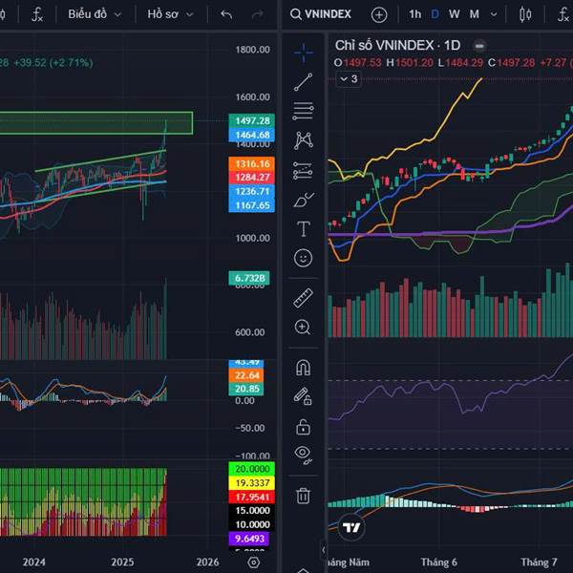This screenshot has height=573, width=573.
Task: Toggle magnet mode for drawings
Action: 304,368
